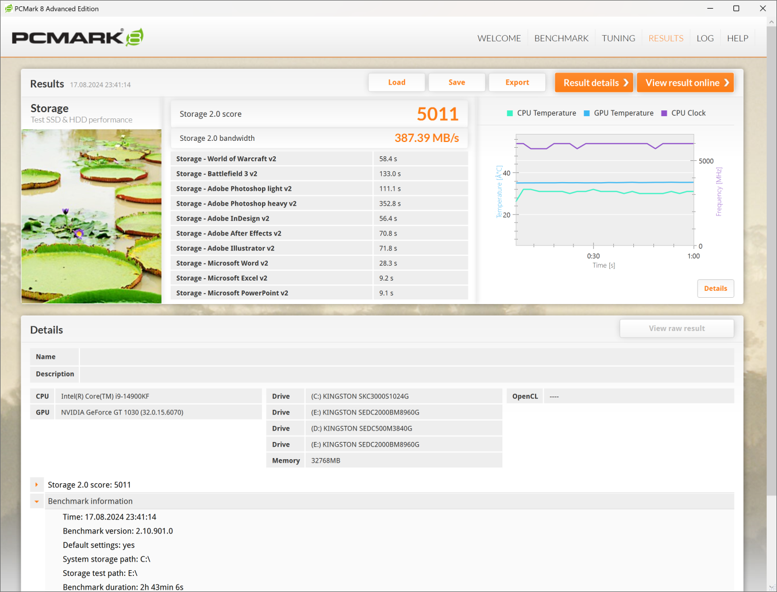
Task: Click the 32768MB memory value
Action: [x=403, y=461]
